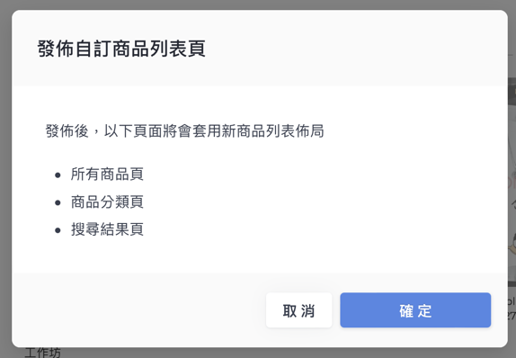Cancel the dialog with 取消 button
The height and width of the screenshot is (358, 516).
click(298, 310)
